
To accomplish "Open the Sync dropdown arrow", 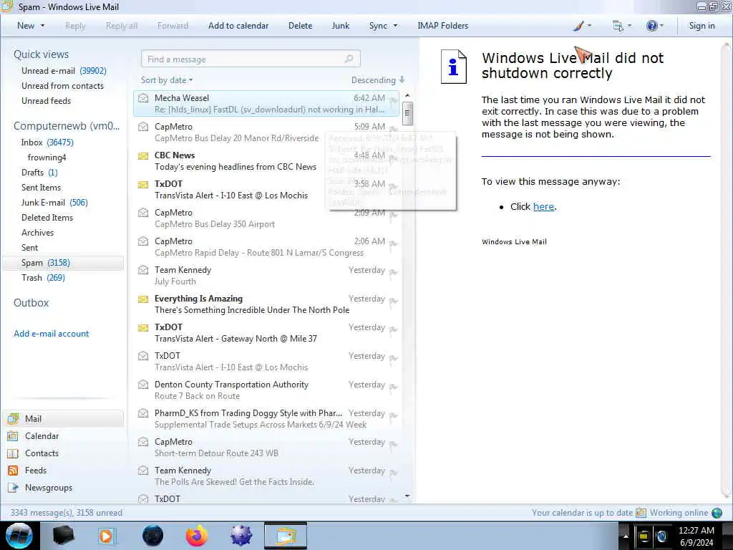I will point(395,26).
